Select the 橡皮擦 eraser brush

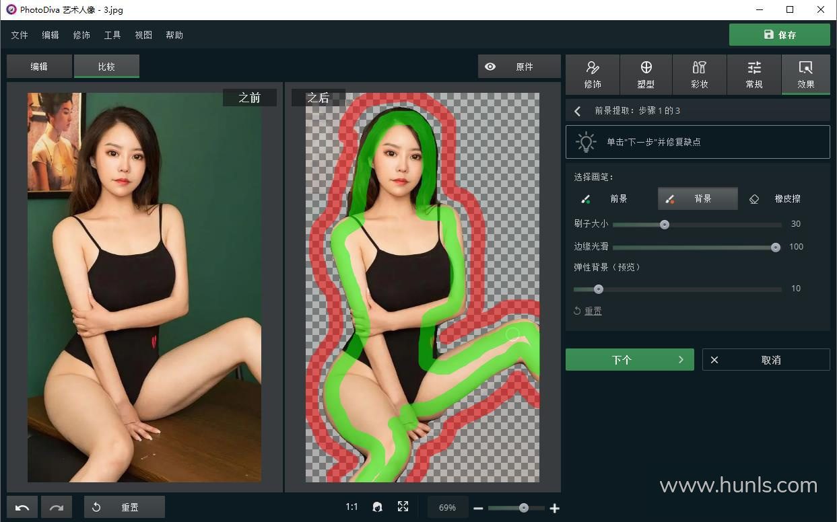click(x=774, y=198)
